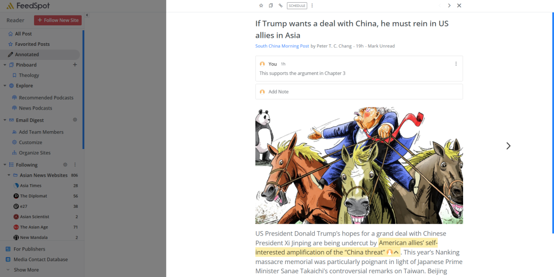Collapse the sidebar with the arrow toggle
The image size is (554, 277).
tap(87, 15)
